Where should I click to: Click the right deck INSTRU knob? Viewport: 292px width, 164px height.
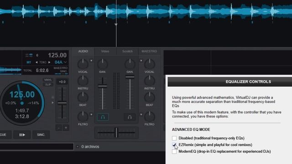150,81
